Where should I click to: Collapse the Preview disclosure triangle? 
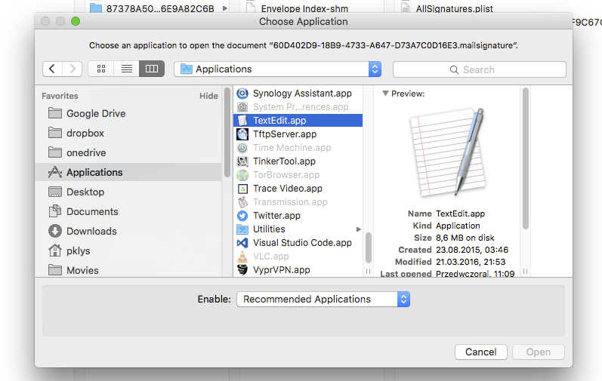click(385, 94)
